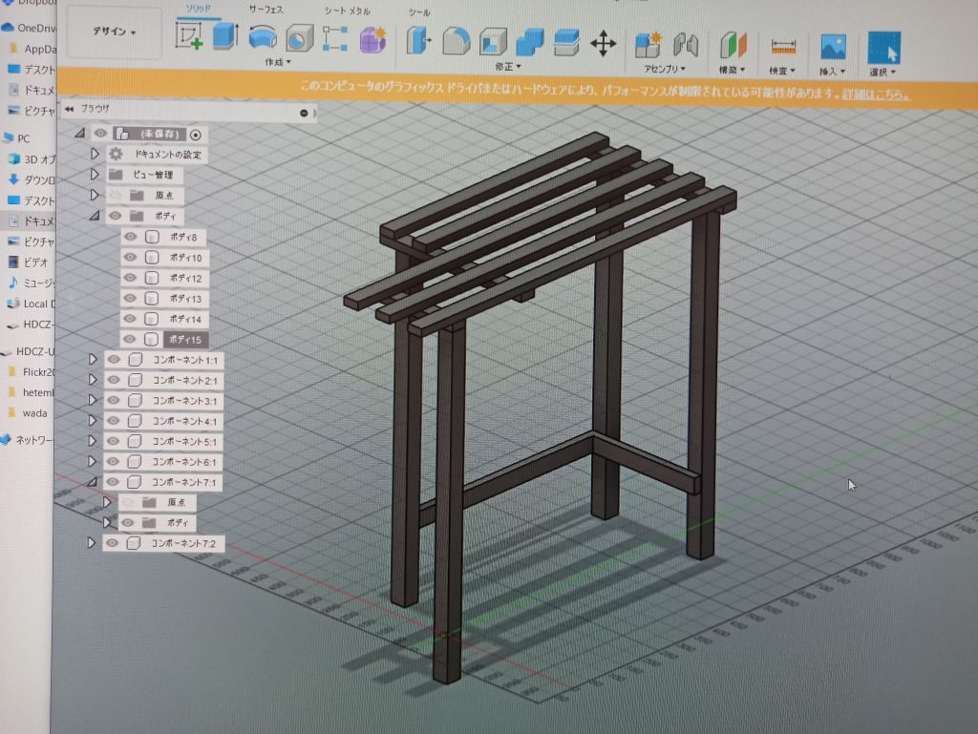Select the Shell tool icon

point(492,42)
